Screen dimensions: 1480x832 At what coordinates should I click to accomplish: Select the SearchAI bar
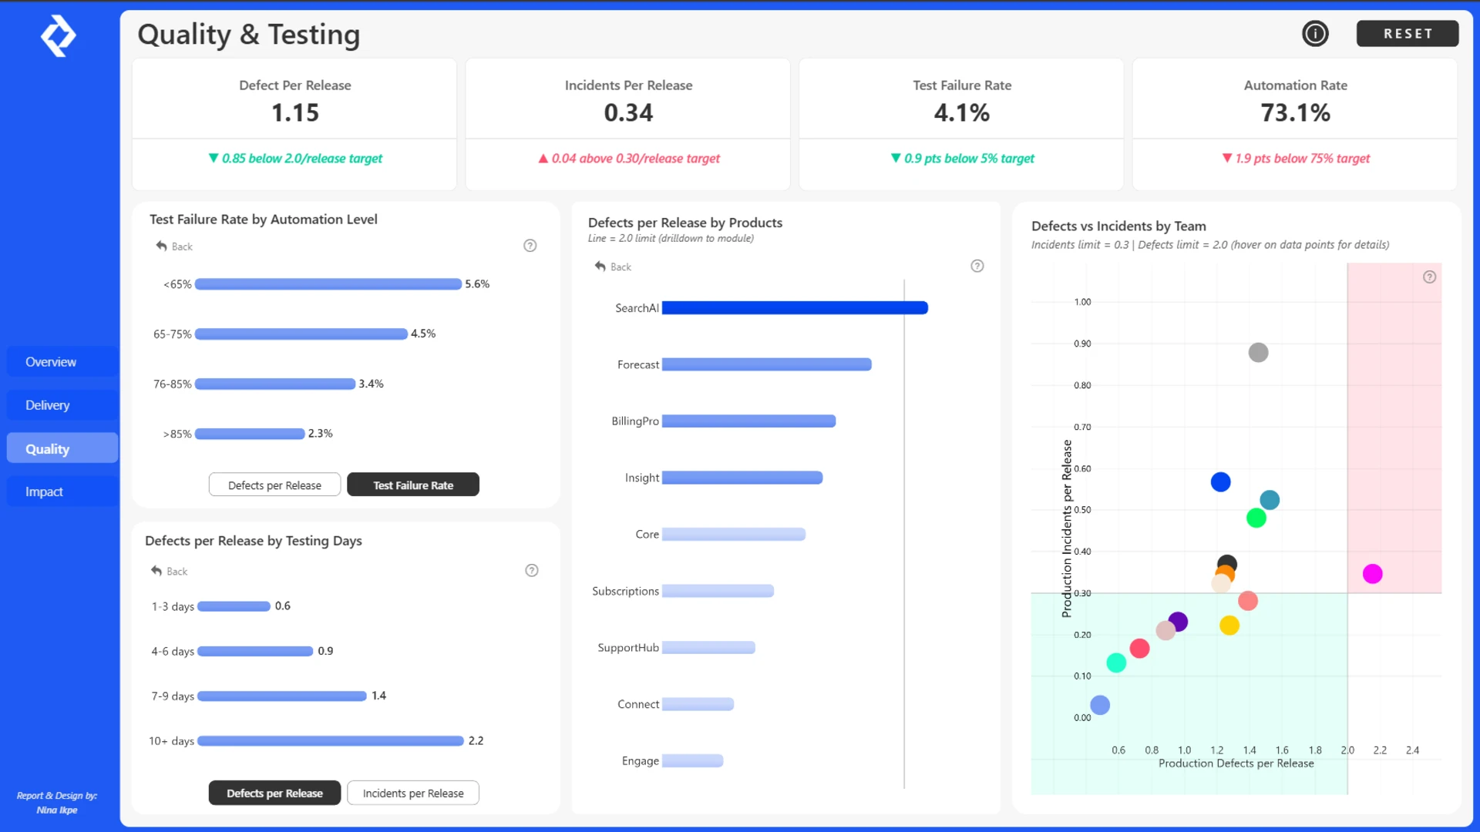point(795,308)
